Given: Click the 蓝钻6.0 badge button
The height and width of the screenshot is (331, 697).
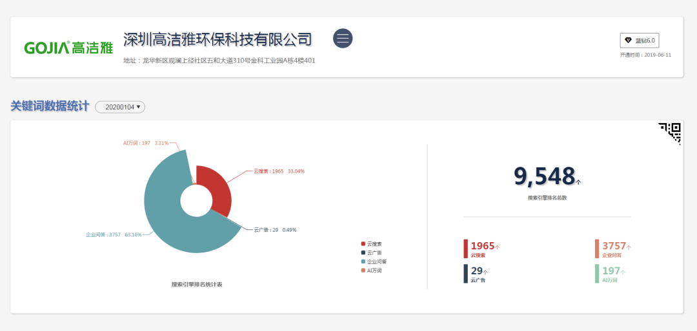Looking at the screenshot, I should 639,41.
